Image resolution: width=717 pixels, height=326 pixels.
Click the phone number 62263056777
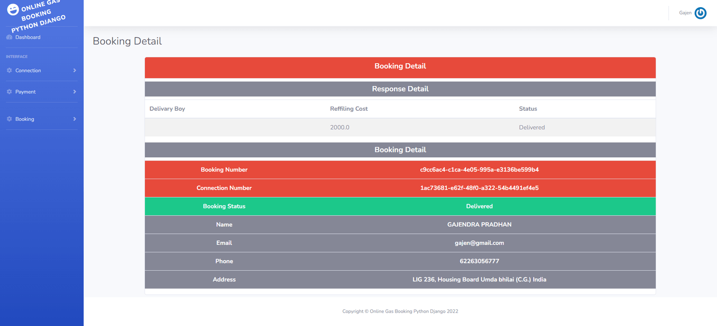479,261
